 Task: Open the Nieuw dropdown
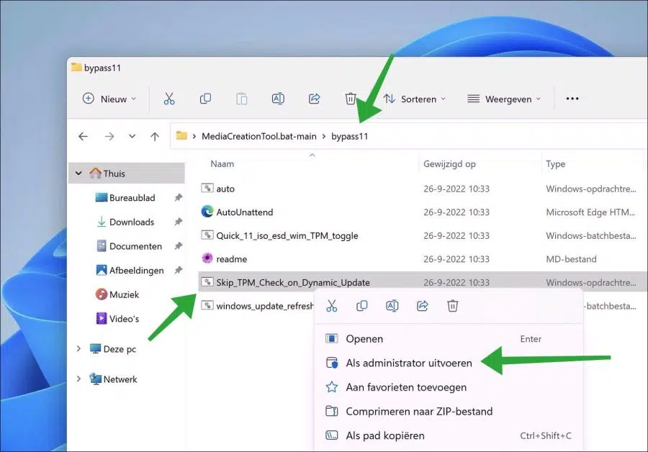click(109, 99)
